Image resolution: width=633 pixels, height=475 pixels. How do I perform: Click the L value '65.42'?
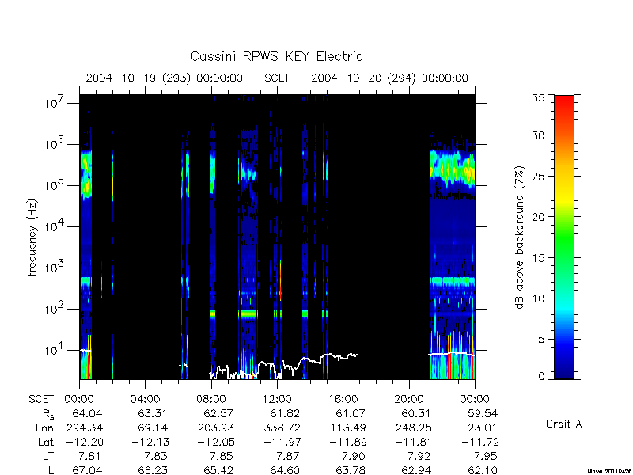pyautogui.click(x=219, y=470)
